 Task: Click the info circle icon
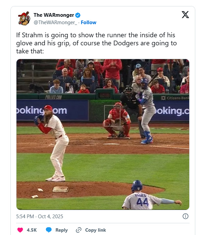pyautogui.click(x=185, y=216)
